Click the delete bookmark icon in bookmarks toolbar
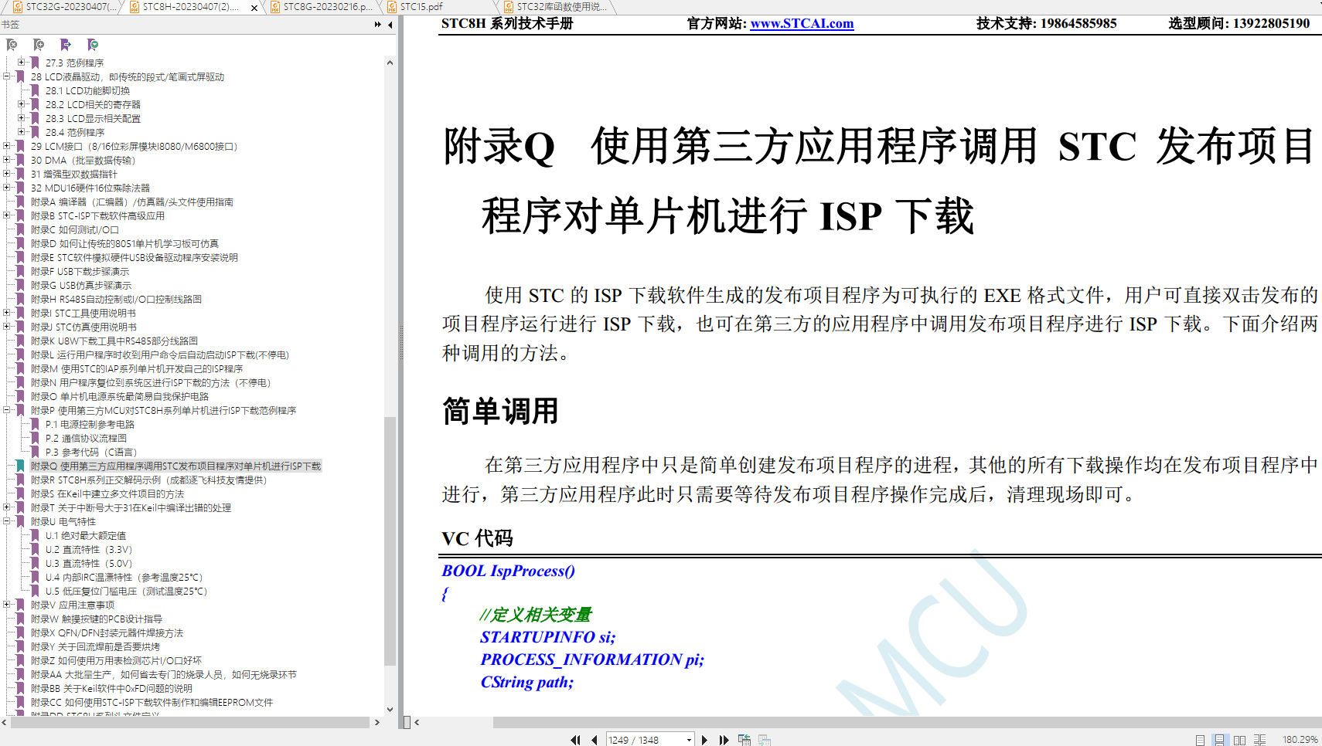Screen dimensions: 1322x746 (x=12, y=45)
